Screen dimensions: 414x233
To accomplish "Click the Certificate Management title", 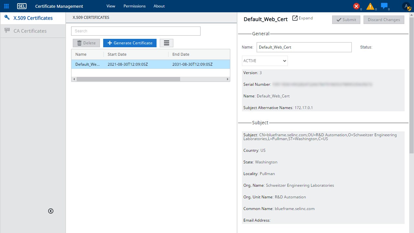I will (x=59, y=6).
